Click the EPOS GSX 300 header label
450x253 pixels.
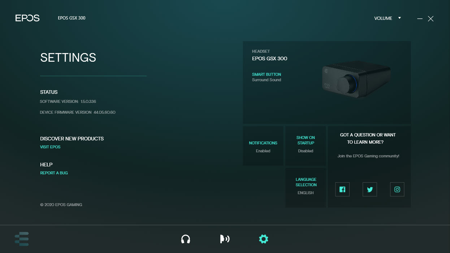(x=72, y=18)
